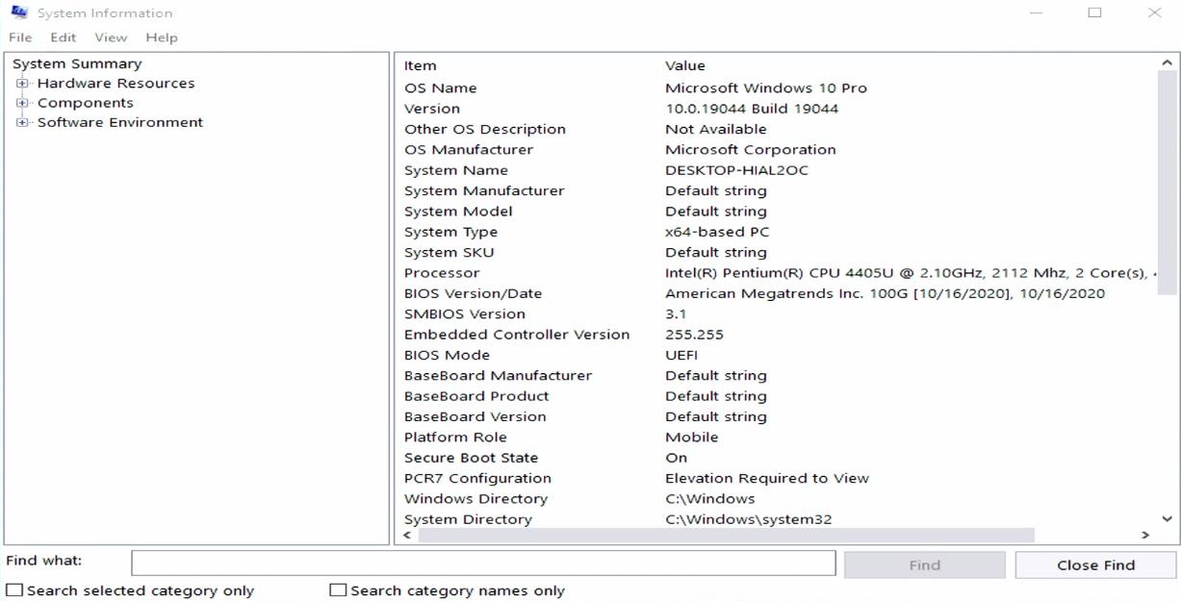Click the horizontal scrollbar thumb

tap(726, 536)
